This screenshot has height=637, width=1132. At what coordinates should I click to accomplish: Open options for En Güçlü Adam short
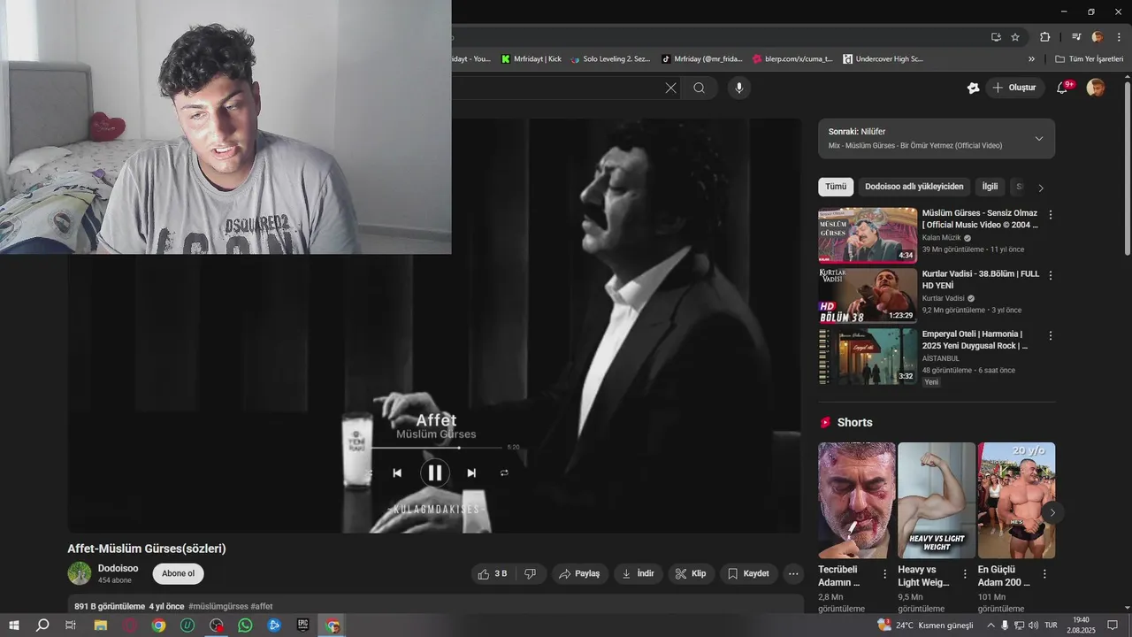(1044, 574)
